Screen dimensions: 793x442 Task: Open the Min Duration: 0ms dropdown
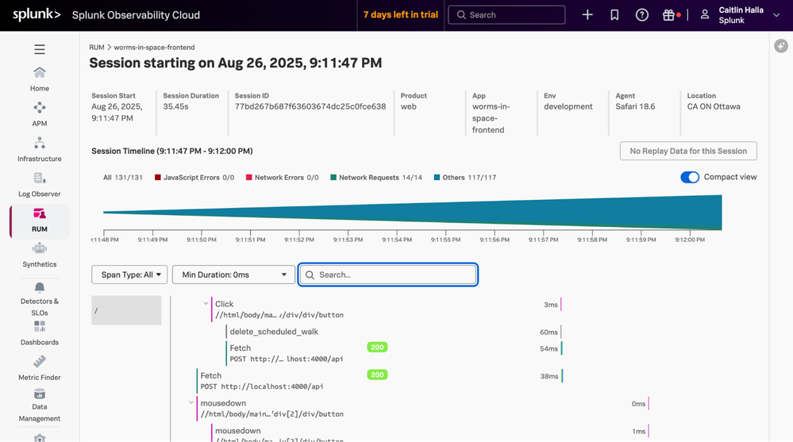click(233, 275)
